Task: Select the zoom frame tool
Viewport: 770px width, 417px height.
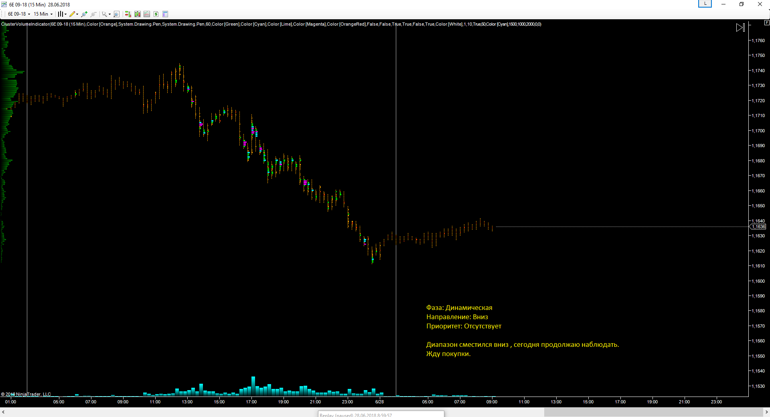Action: [x=116, y=14]
